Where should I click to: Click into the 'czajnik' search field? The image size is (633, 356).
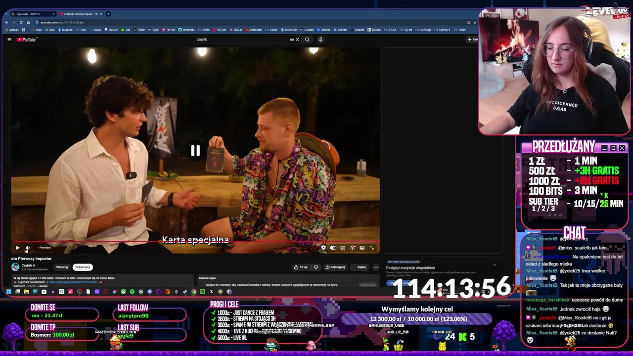[x=242, y=40]
